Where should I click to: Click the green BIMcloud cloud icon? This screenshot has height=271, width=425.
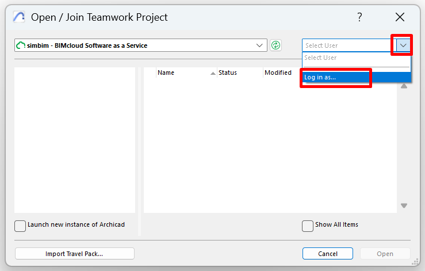pyautogui.click(x=21, y=45)
